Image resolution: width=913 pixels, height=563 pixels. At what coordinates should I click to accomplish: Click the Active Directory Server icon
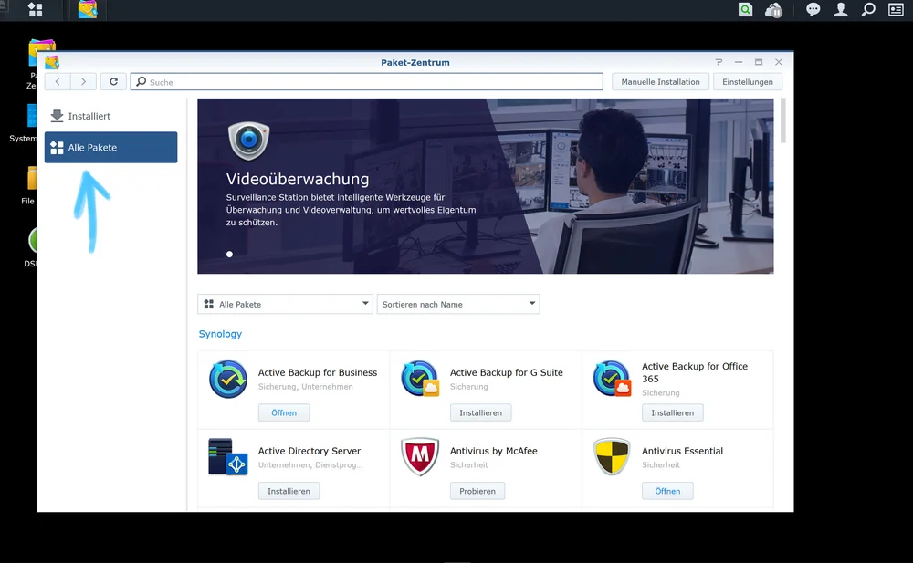point(228,457)
